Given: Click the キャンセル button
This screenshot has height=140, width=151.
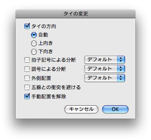Looking at the screenshot, I should (x=81, y=109).
